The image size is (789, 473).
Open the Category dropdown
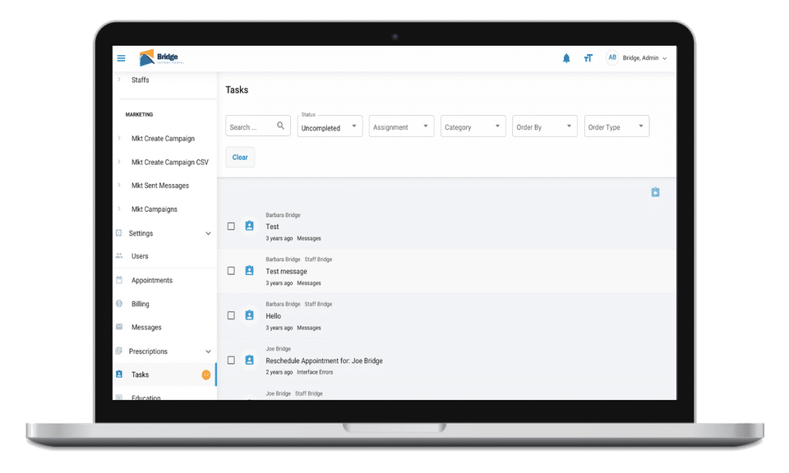(x=473, y=126)
